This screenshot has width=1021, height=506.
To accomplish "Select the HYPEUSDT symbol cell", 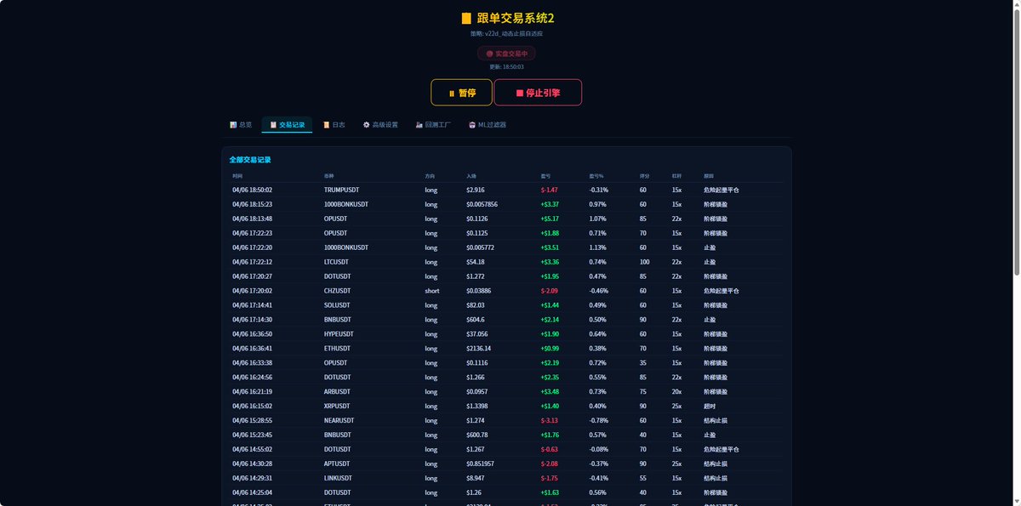I will click(x=340, y=334).
